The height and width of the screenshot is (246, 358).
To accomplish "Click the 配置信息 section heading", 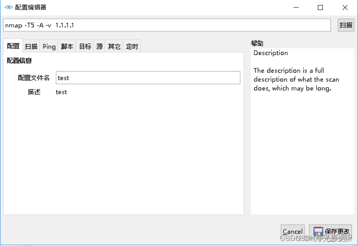I will (x=19, y=60).
